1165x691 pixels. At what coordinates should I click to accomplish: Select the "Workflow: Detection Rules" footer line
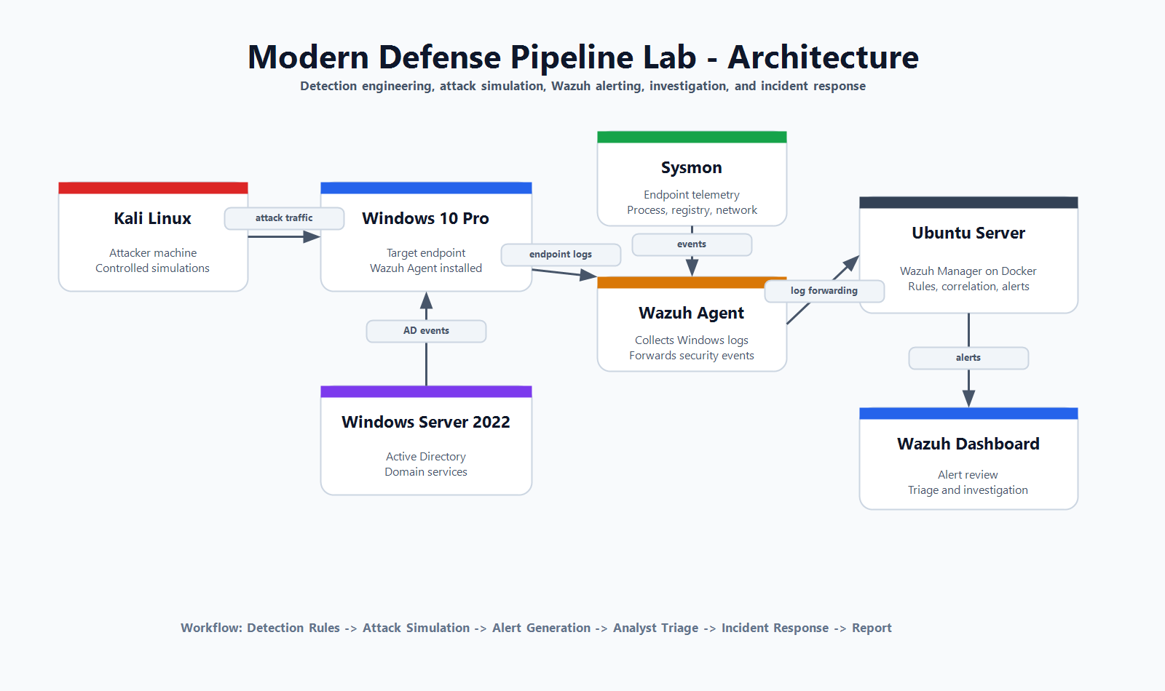(x=536, y=628)
